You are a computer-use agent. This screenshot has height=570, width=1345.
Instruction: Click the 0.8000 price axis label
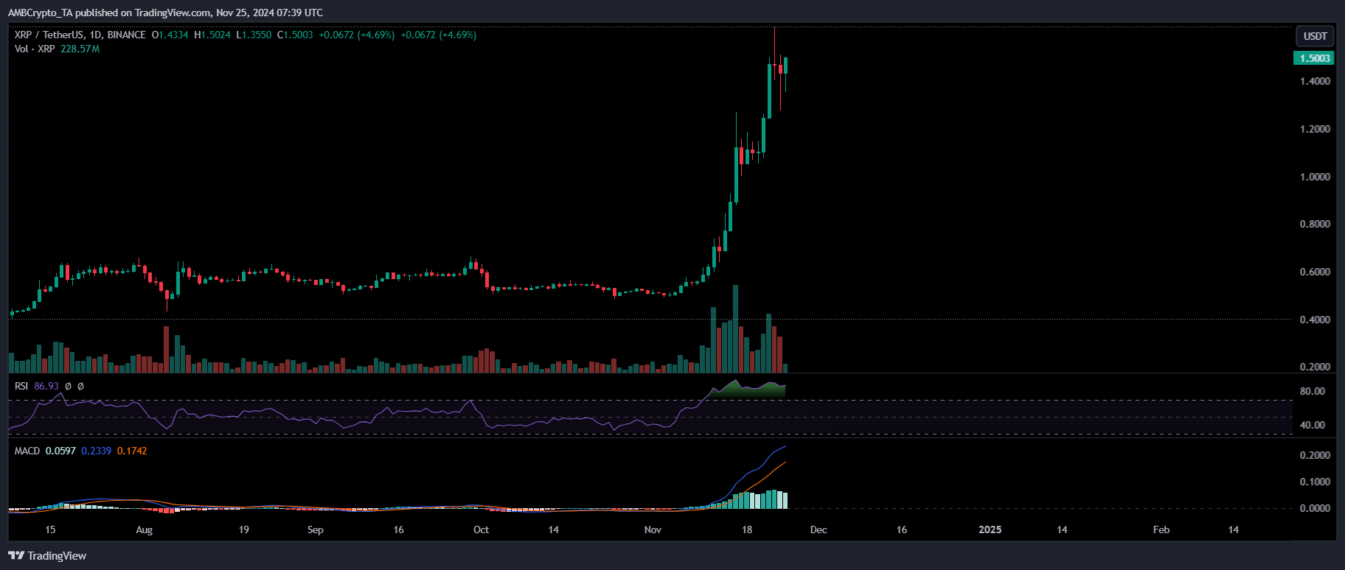point(1315,224)
